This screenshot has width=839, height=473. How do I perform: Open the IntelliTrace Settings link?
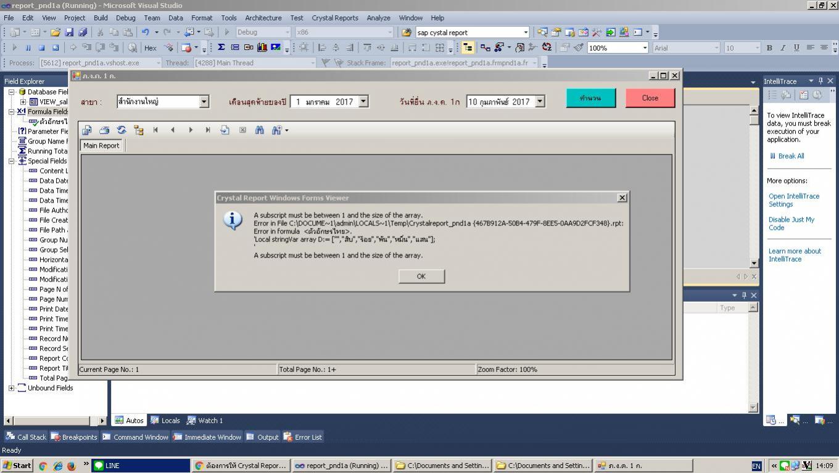[x=794, y=200]
